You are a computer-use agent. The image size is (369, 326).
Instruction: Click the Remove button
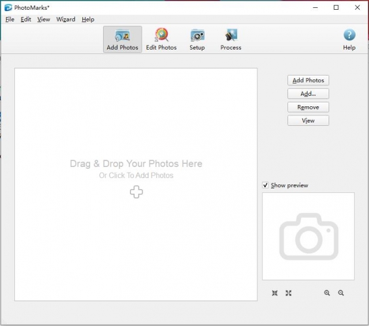[308, 107]
